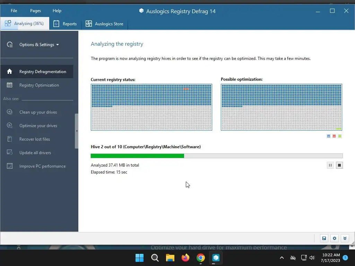Click the document icon beside Recover lost files
355x266 pixels.
(x=9, y=139)
